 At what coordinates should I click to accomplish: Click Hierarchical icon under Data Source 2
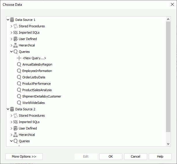pyautogui.click(x=15, y=135)
